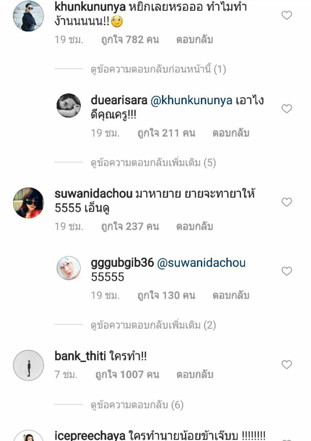Show 5 more replies under duearisara
Image resolution: width=311 pixels, height=441 pixels.
coord(153,162)
